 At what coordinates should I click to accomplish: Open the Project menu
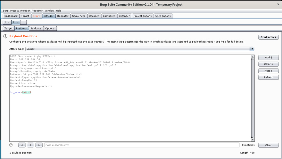[14, 11]
